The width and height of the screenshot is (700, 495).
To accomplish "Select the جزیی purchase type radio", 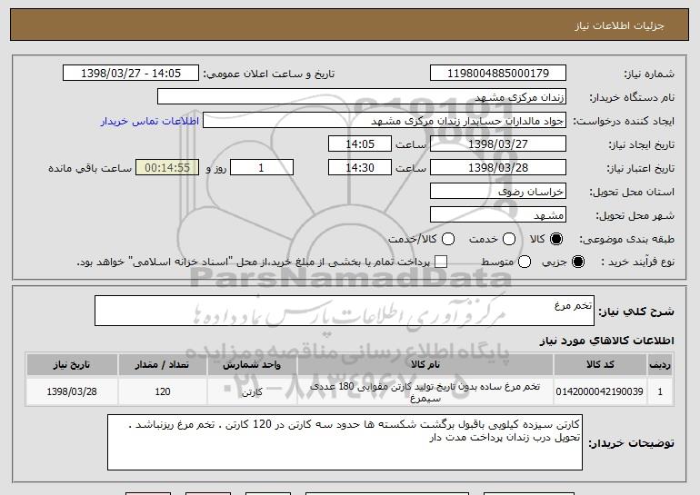I will [577, 262].
